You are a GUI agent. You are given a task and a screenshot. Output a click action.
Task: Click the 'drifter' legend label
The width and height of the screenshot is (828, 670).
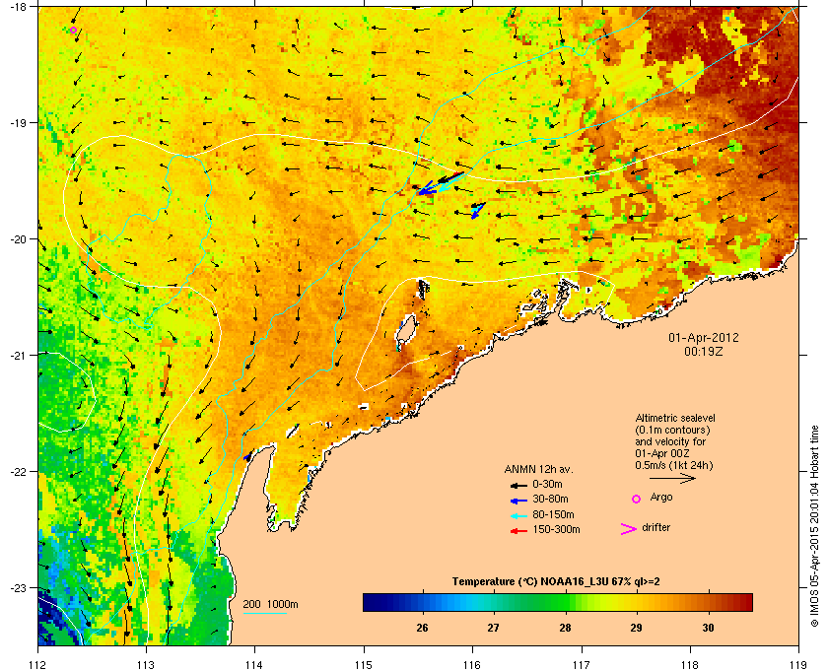(655, 527)
